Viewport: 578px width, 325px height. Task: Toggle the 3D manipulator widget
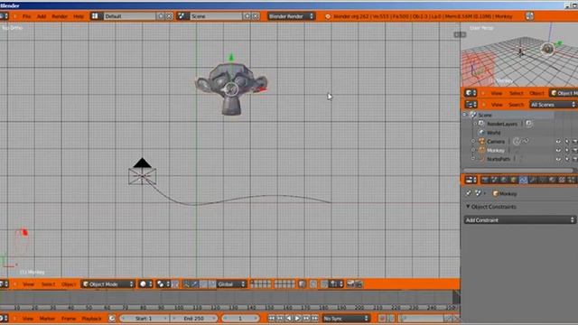(x=187, y=284)
